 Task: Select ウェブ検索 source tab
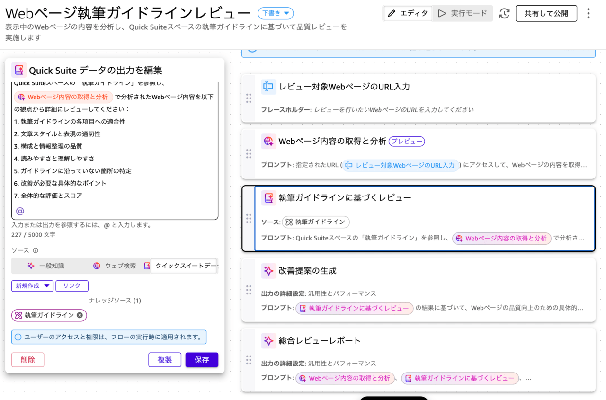[x=115, y=266]
